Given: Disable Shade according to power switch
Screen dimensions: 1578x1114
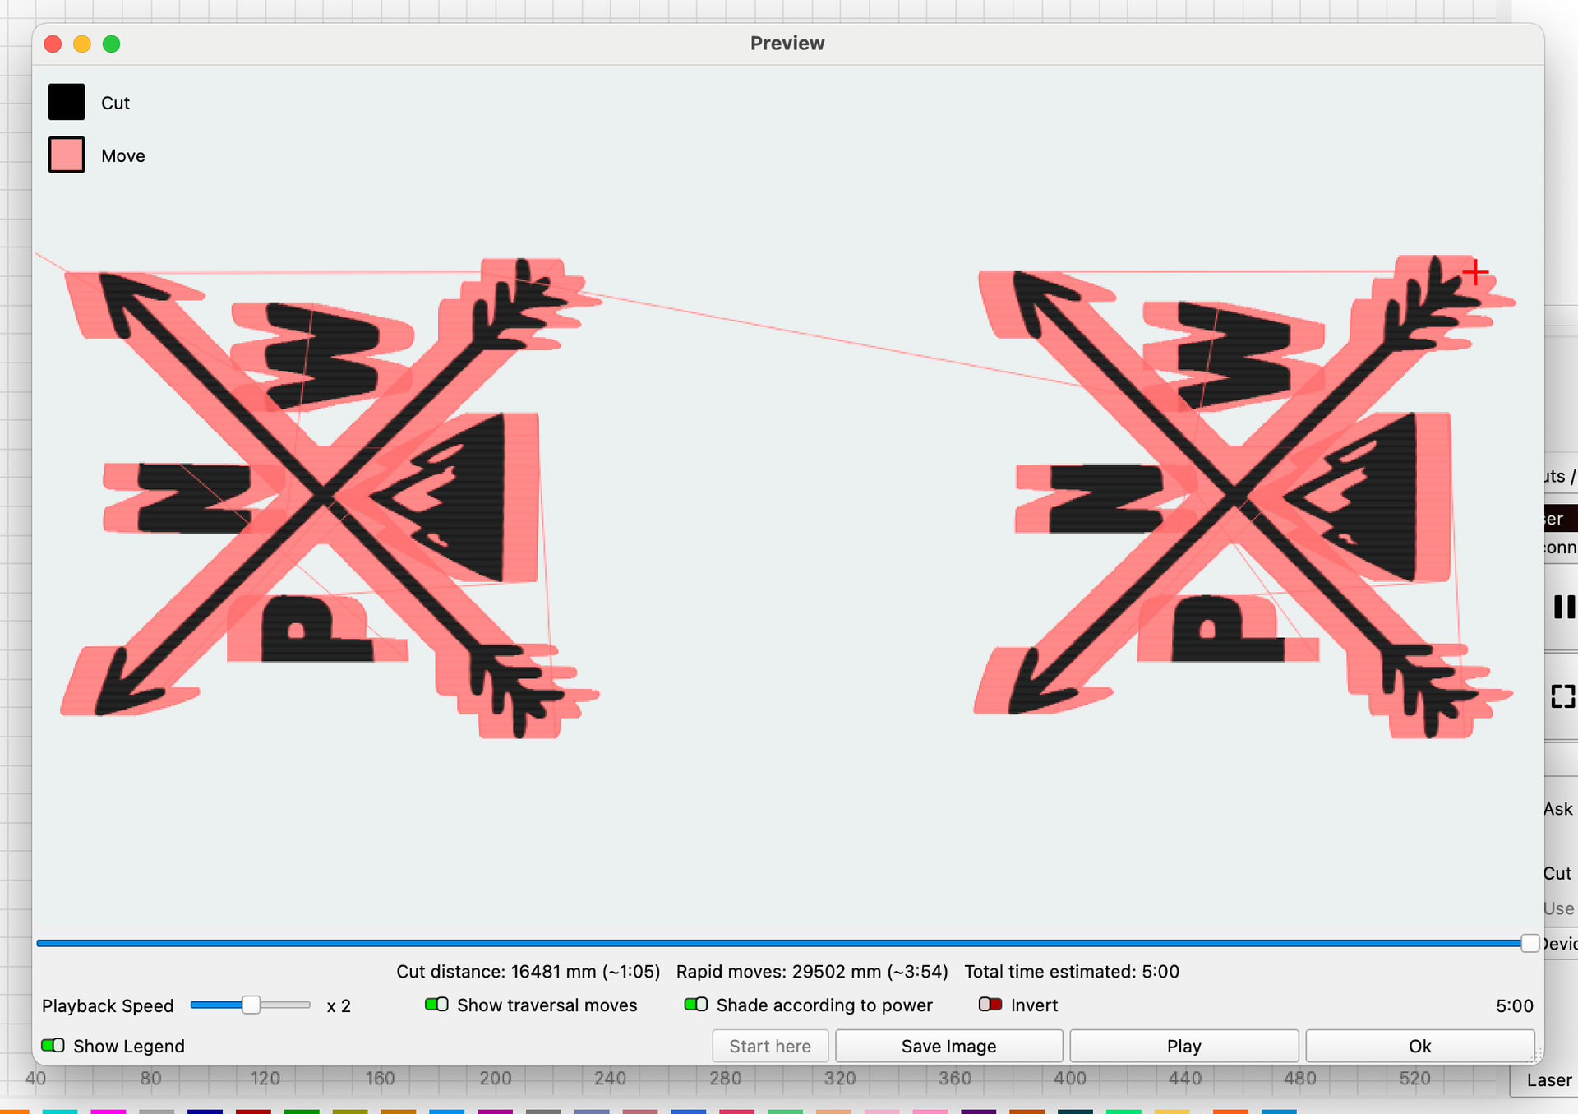Looking at the screenshot, I should click(695, 1005).
